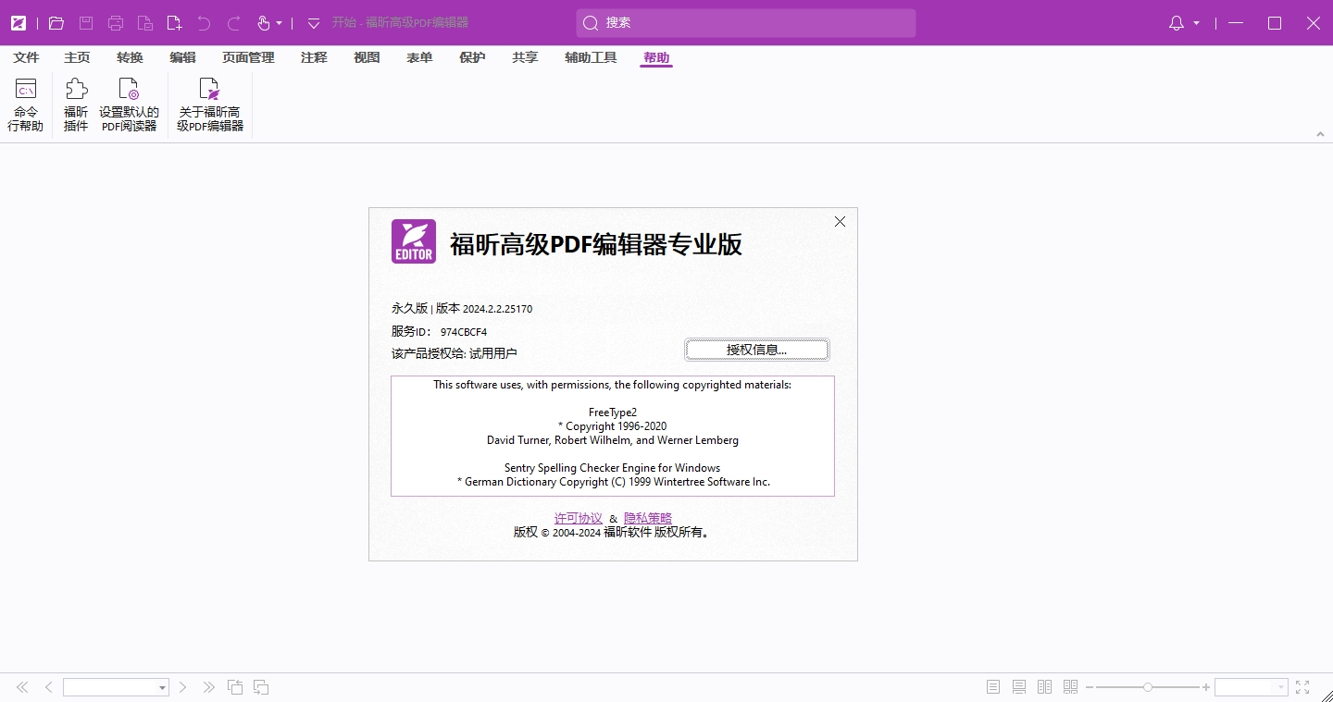The height and width of the screenshot is (702, 1333).
Task: Click the Redo arrow icon
Action: click(x=234, y=23)
